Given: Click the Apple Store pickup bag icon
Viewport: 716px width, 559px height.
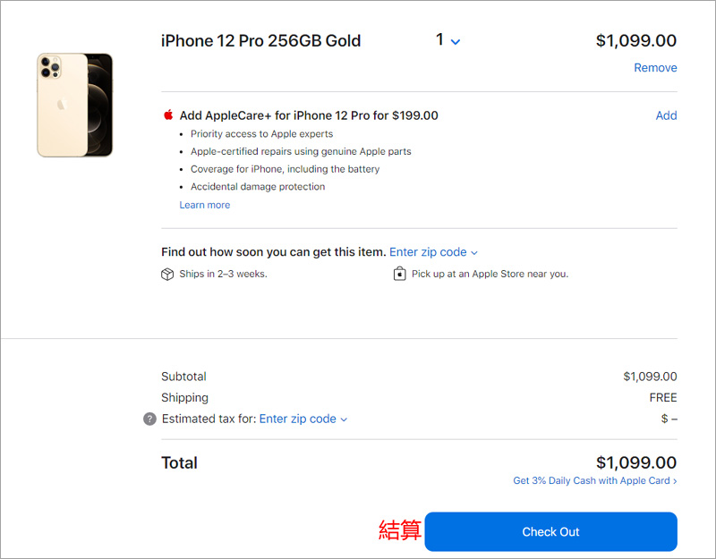Looking at the screenshot, I should point(400,274).
